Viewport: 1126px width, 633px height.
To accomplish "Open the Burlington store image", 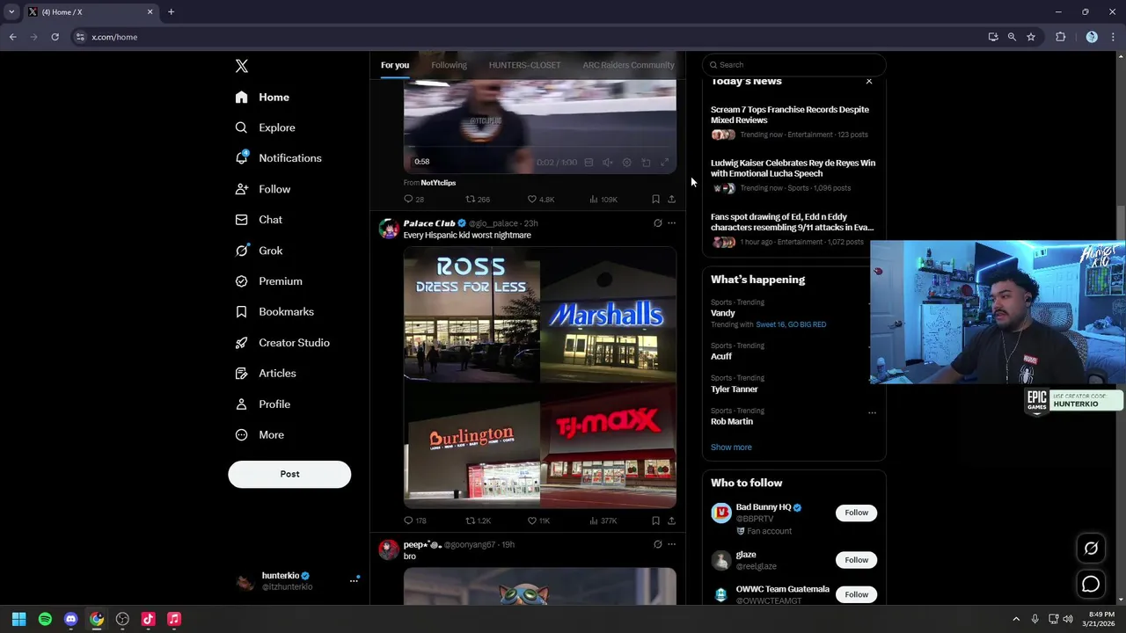I will point(472,446).
